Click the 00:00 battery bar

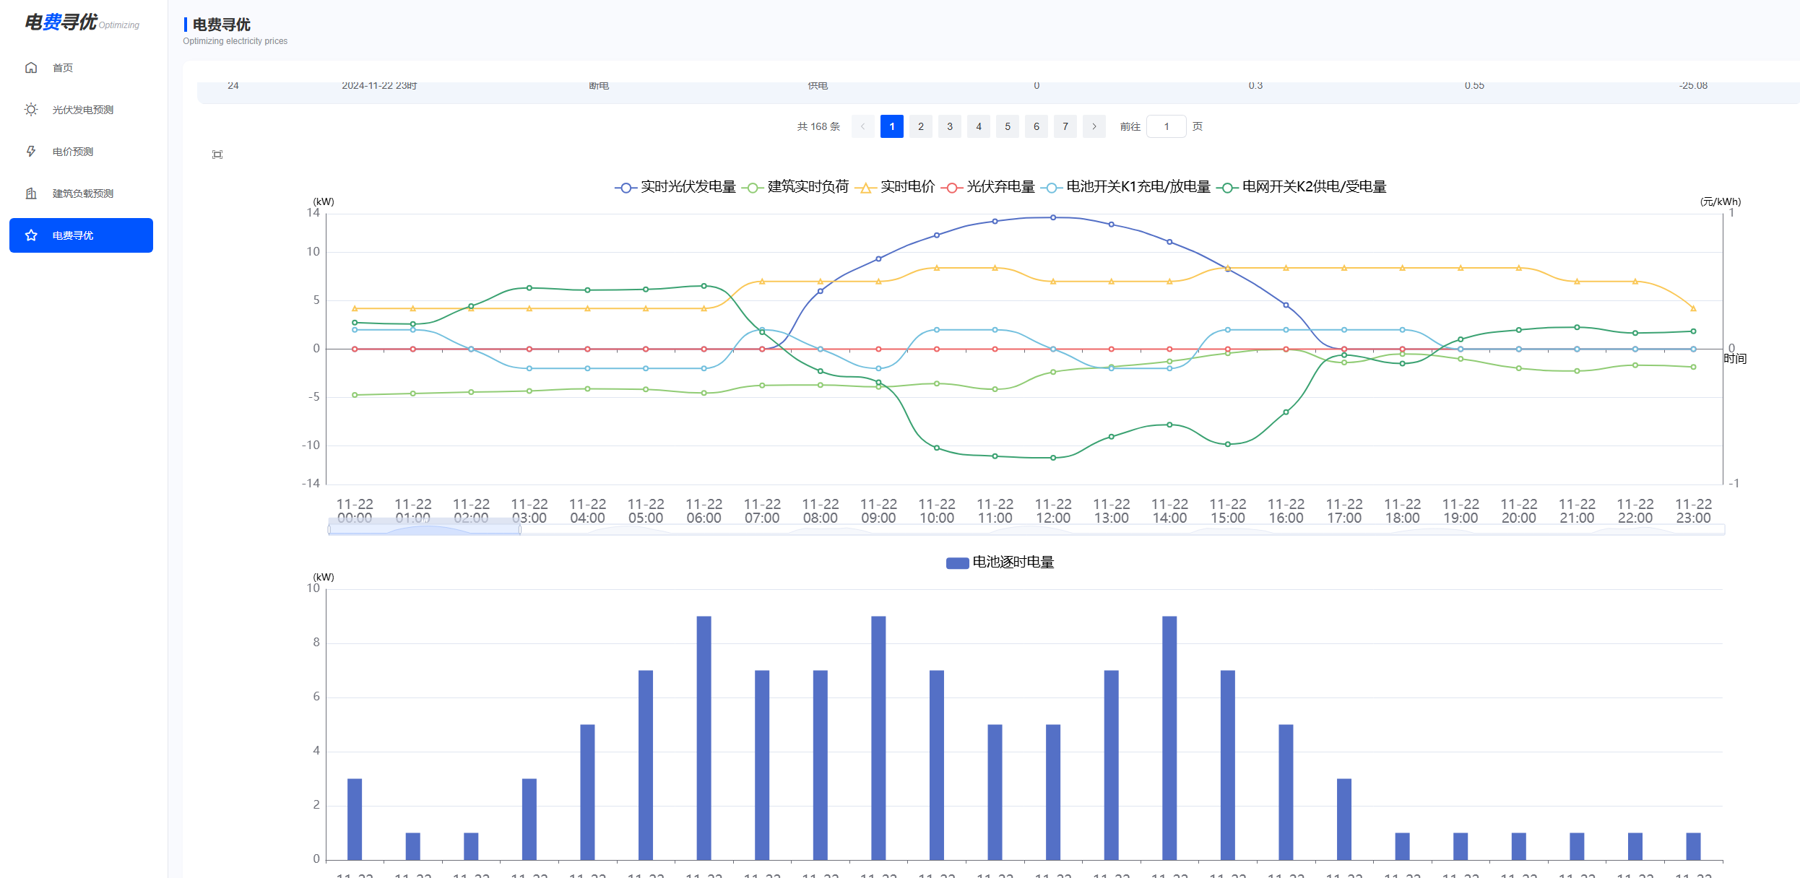355,820
